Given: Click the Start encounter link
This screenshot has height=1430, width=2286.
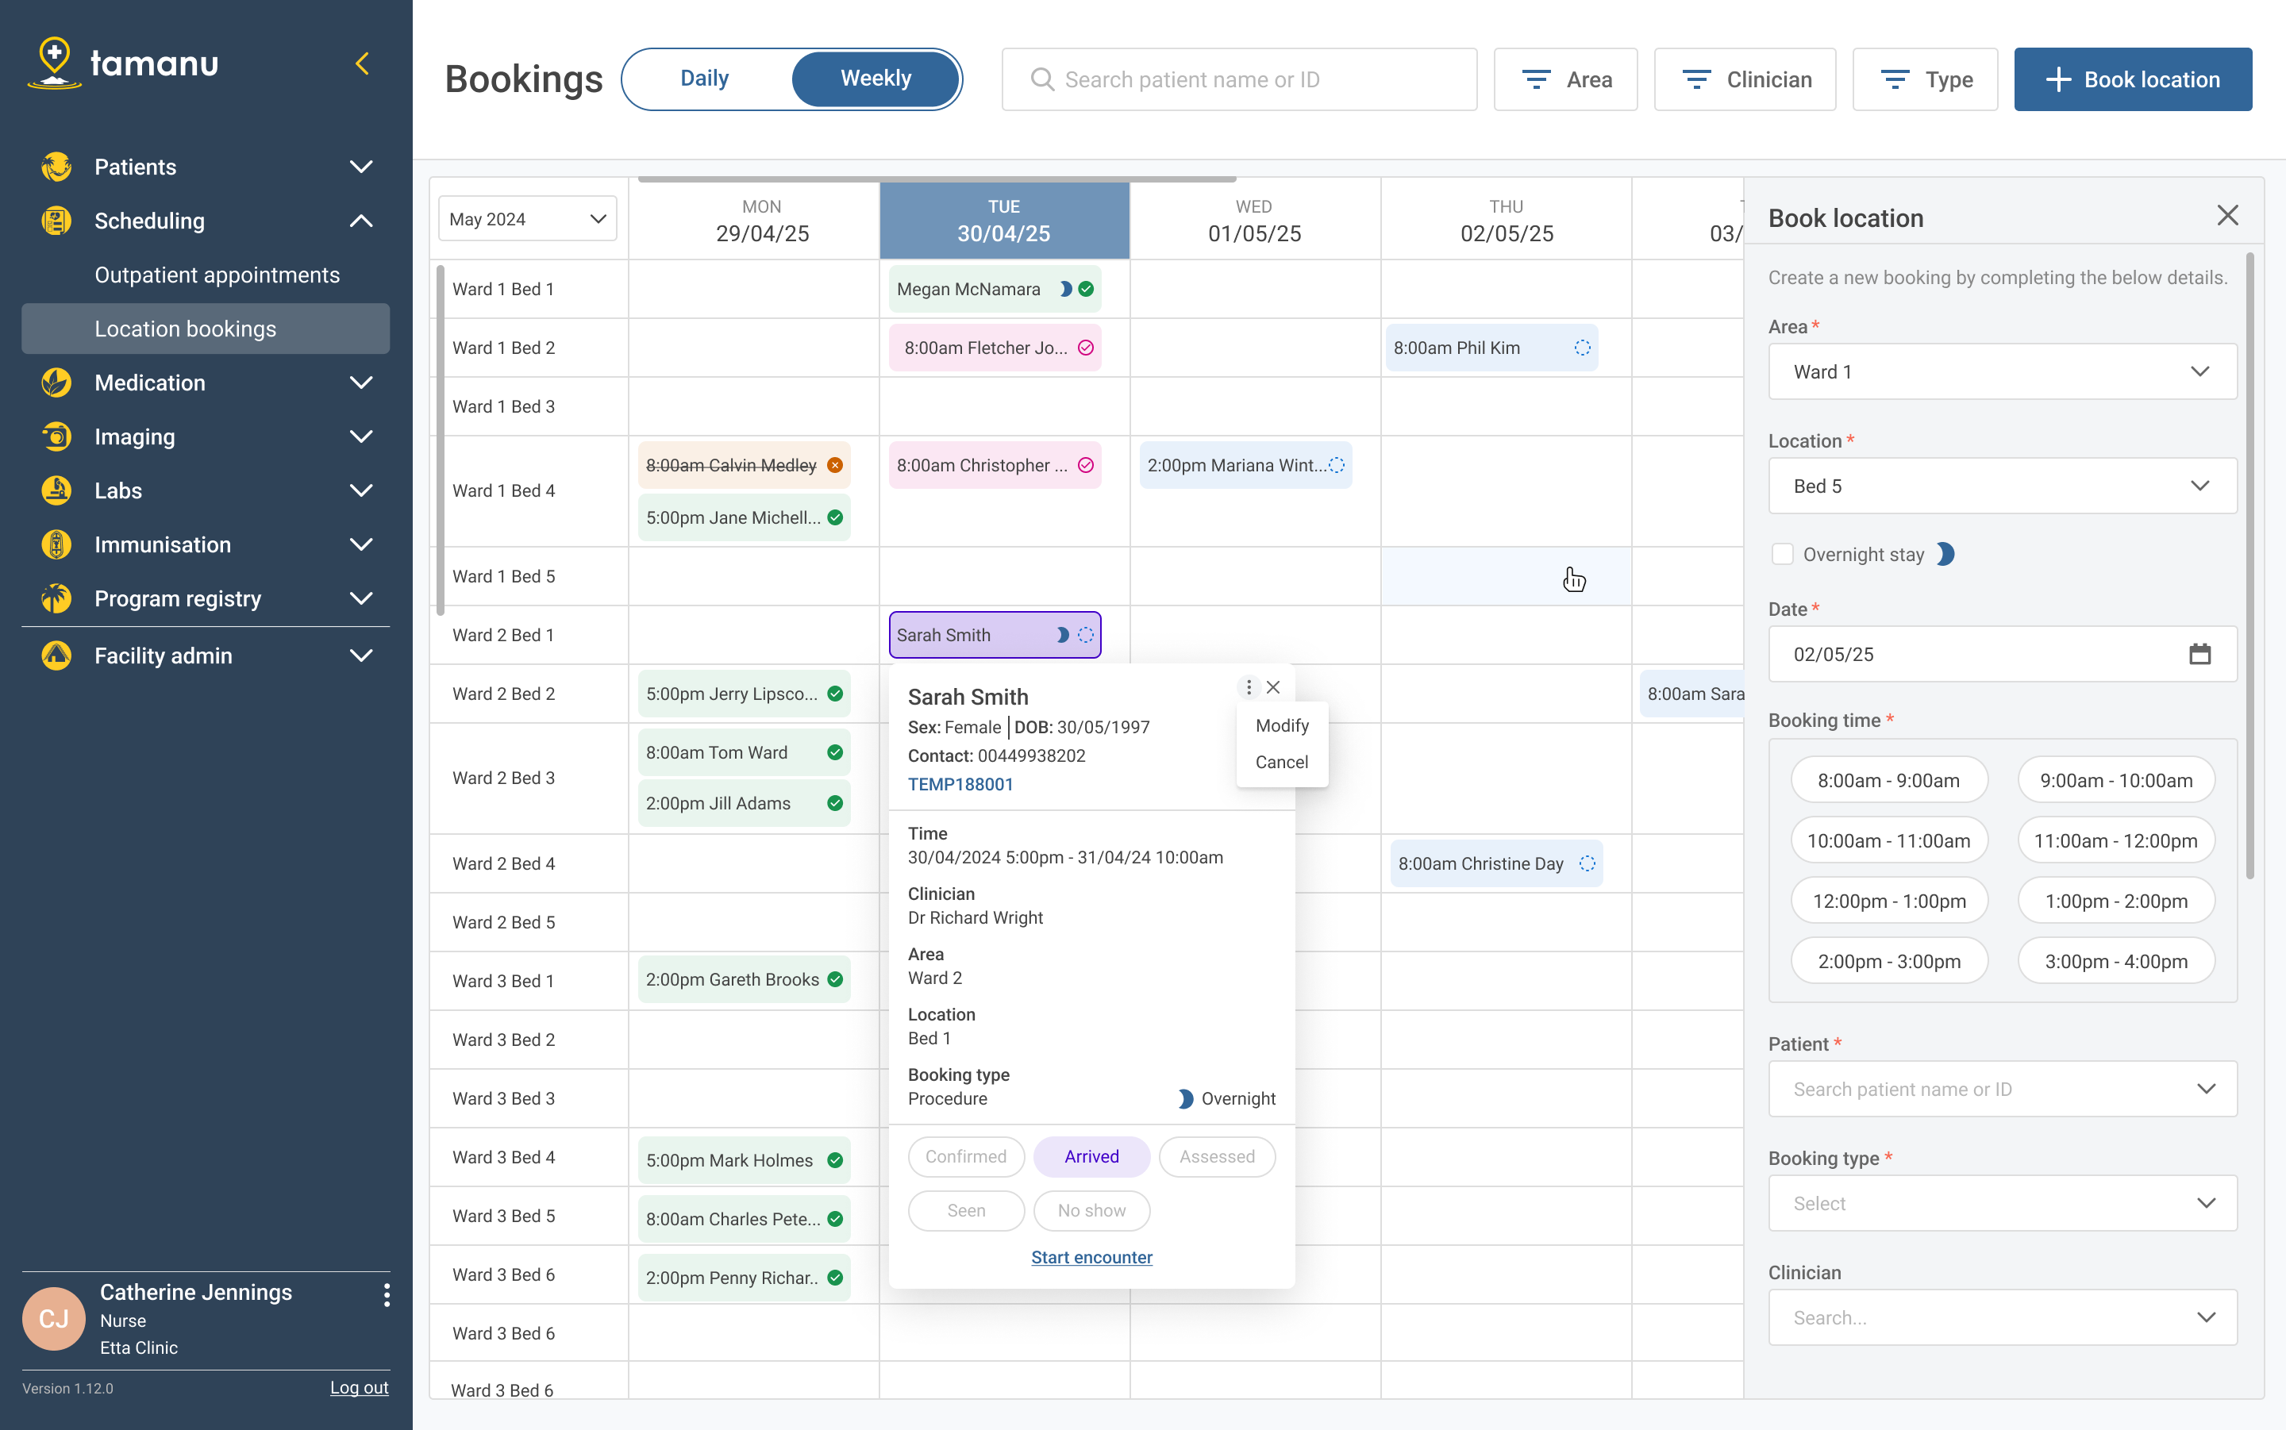Looking at the screenshot, I should click(x=1091, y=1257).
